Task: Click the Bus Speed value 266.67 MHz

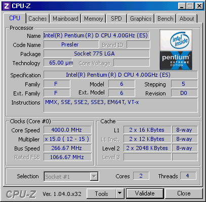Action: tap(67, 148)
